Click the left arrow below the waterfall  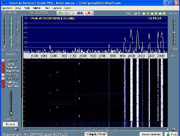(16, 129)
